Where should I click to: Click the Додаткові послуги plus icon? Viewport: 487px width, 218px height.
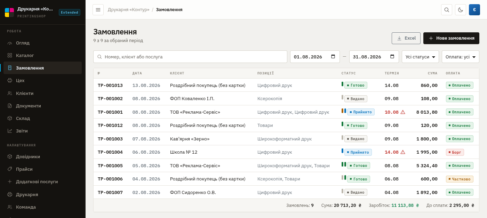10,181
